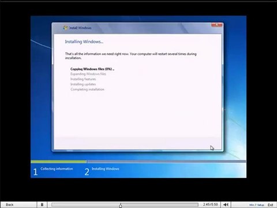Click the 'Installing Windows...' heading
The width and height of the screenshot is (277, 208).
(84, 42)
